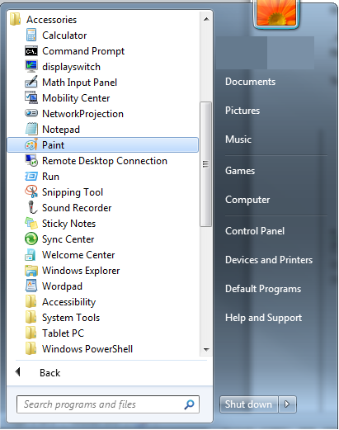Click the Calculator icon
Image resolution: width=339 pixels, height=430 pixels.
tap(31, 35)
